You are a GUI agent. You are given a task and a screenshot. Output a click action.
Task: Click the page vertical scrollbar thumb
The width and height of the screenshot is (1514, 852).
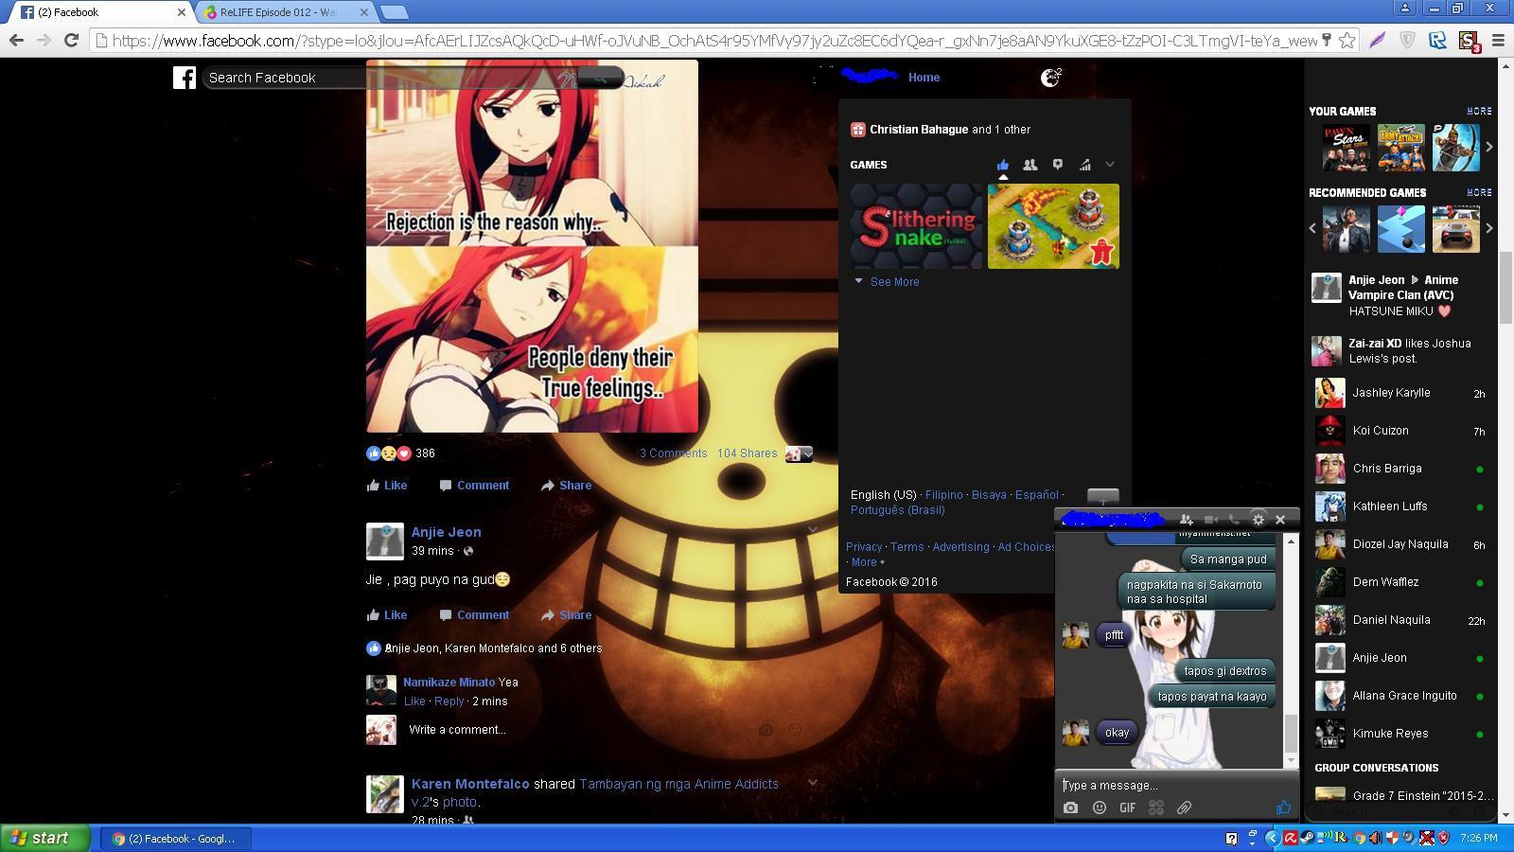tap(1505, 289)
